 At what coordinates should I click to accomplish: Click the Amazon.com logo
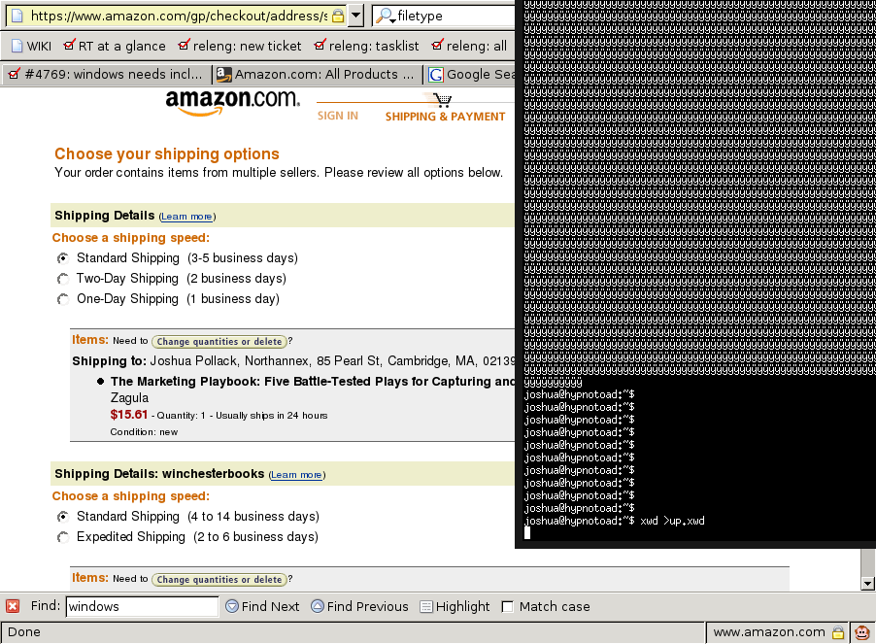pos(231,101)
